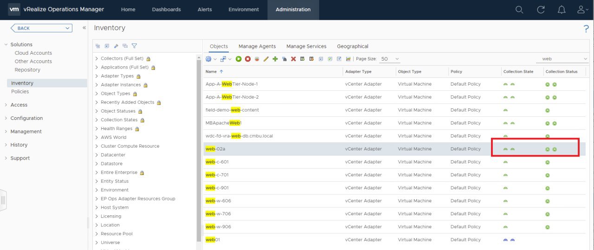Open the show detail chart icon
This screenshot has width=594, height=250.
point(348,59)
